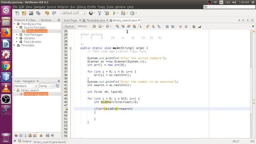
Task: Shift line left using editor toolbar
Action: (x=167, y=26)
